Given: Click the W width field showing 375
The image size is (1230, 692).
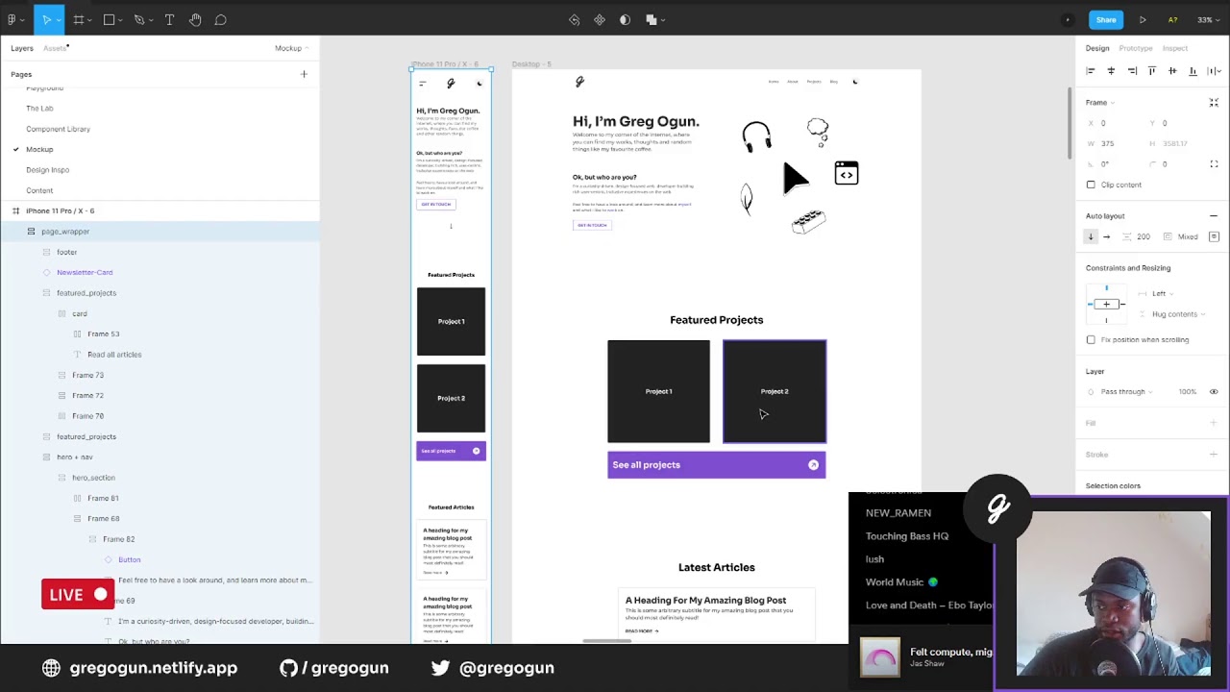Looking at the screenshot, I should coord(1113,144).
